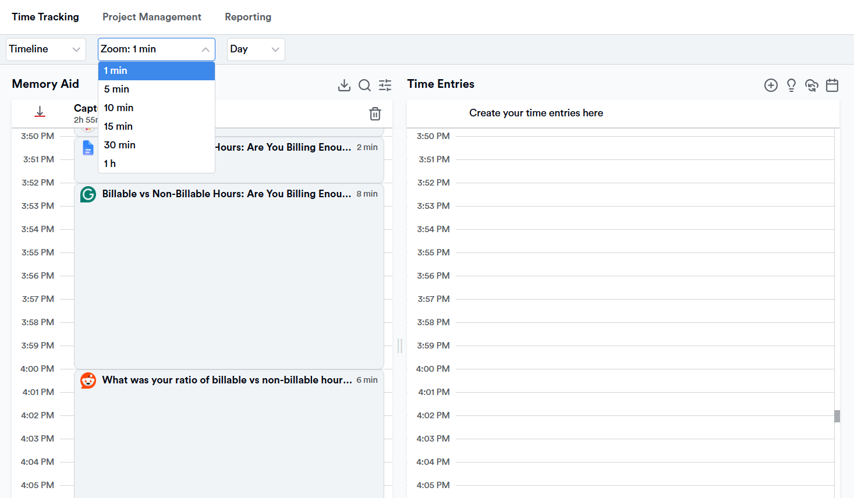Open the Timeline view dropdown
The image size is (854, 498).
(x=46, y=49)
